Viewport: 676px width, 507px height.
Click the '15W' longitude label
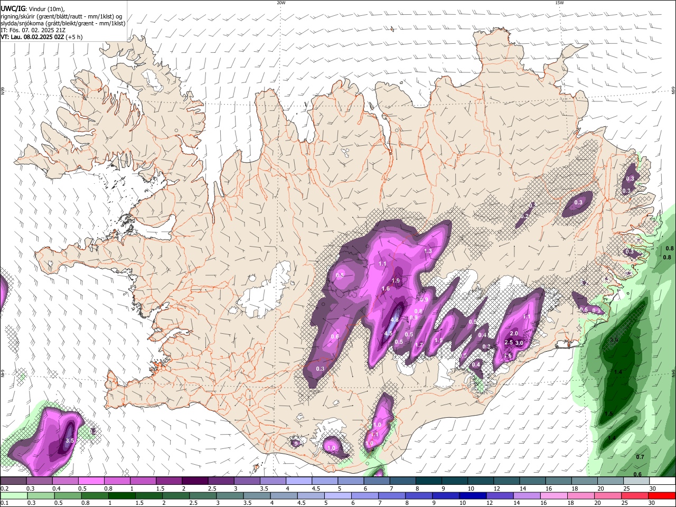(x=559, y=3)
